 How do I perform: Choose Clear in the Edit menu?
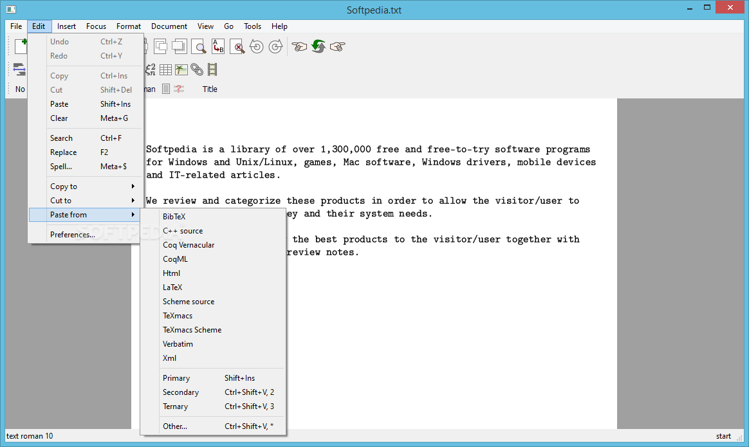tap(86, 118)
